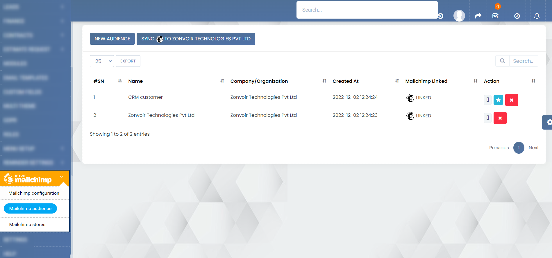Click the Mailchimp icon inside Sync button

(x=160, y=39)
